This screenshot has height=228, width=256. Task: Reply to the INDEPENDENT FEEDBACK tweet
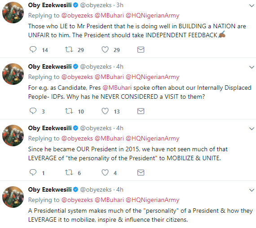pyautogui.click(x=33, y=49)
